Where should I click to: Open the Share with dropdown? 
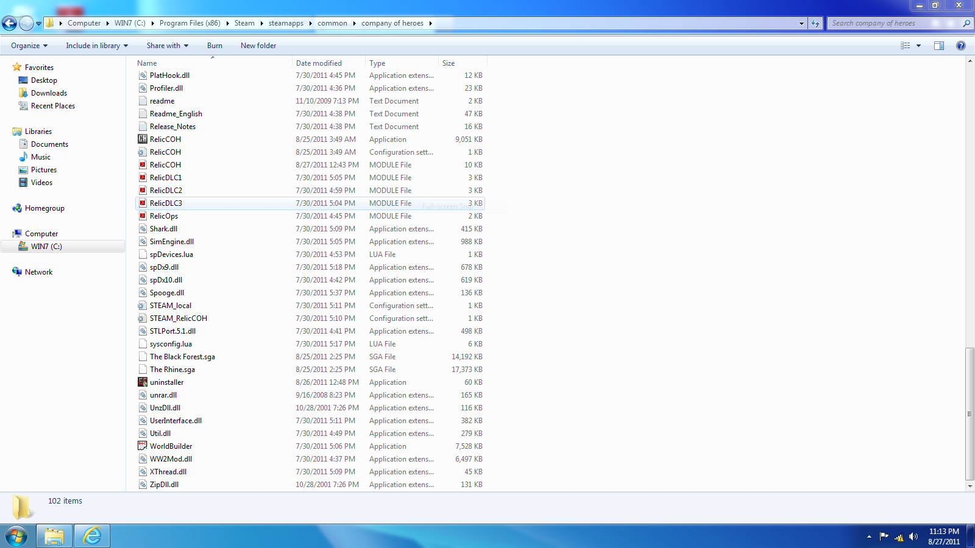[168, 46]
